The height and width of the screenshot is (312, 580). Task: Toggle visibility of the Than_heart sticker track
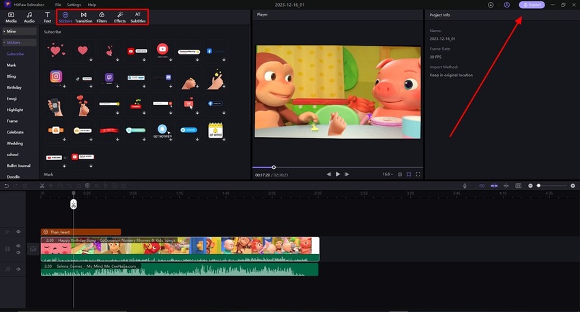pyautogui.click(x=18, y=232)
